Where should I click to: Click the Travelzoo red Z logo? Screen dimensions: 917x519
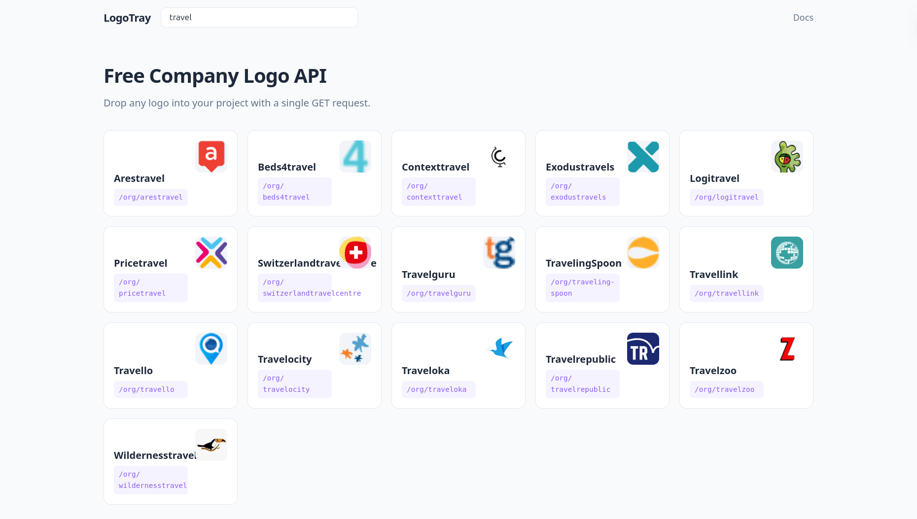point(787,348)
